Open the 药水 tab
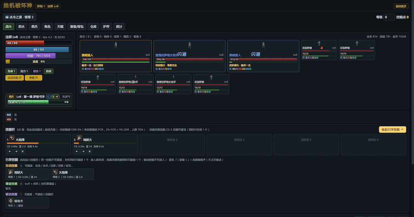Viewport: 414px width, 217px height. pyautogui.click(x=22, y=27)
